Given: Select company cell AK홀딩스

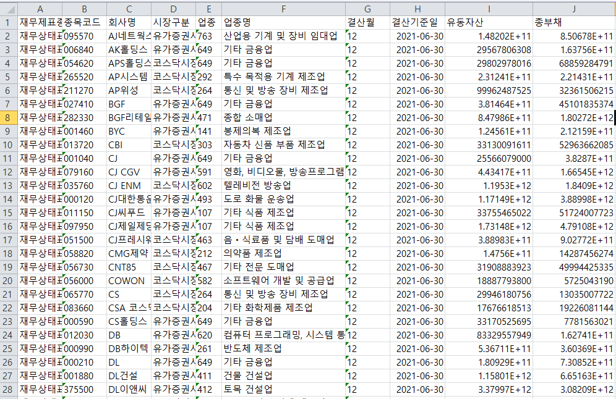Looking at the screenshot, I should [129, 50].
